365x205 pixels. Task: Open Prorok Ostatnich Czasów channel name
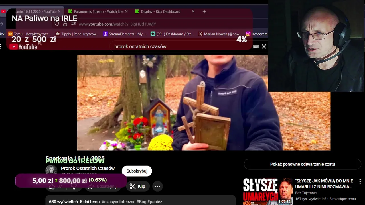click(x=88, y=168)
